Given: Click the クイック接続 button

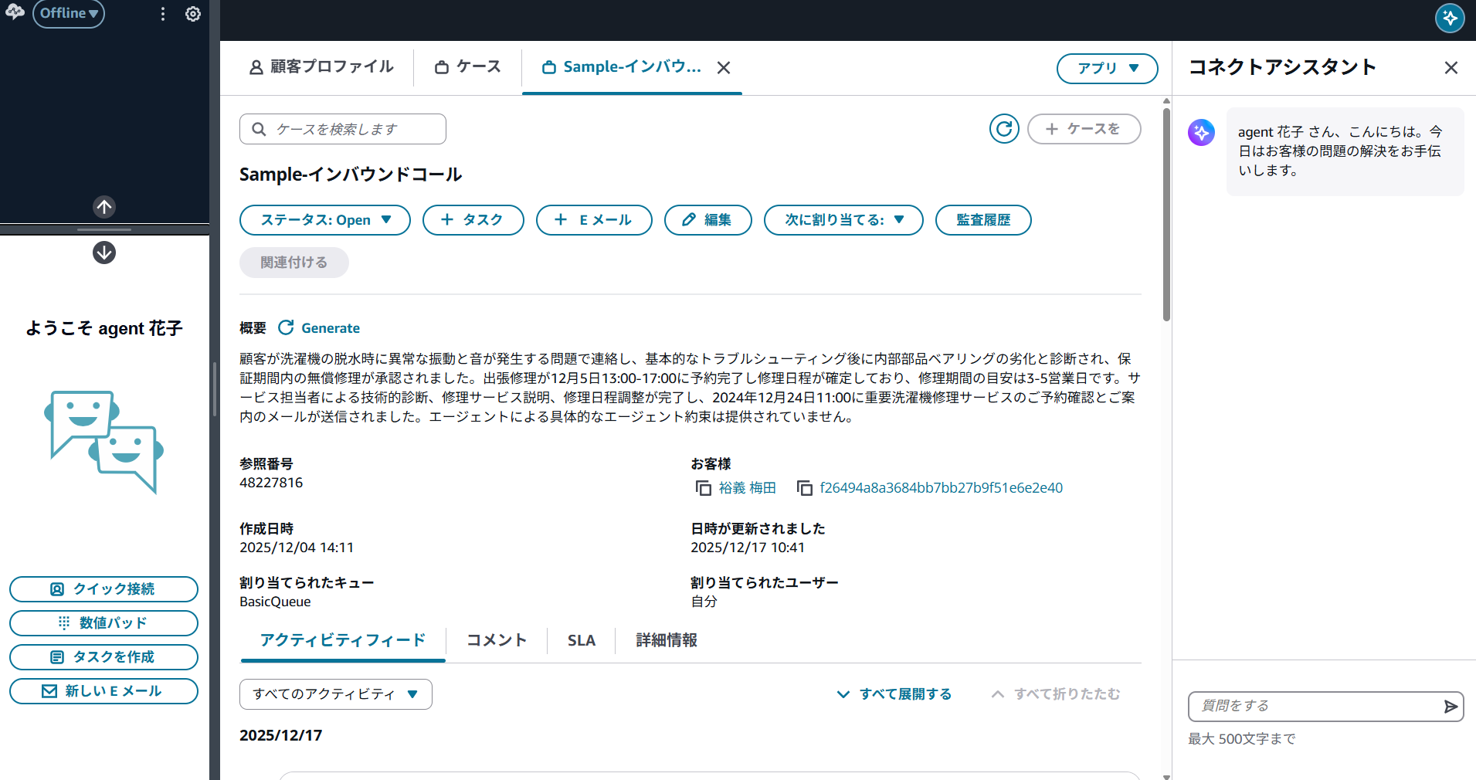Looking at the screenshot, I should click(103, 589).
